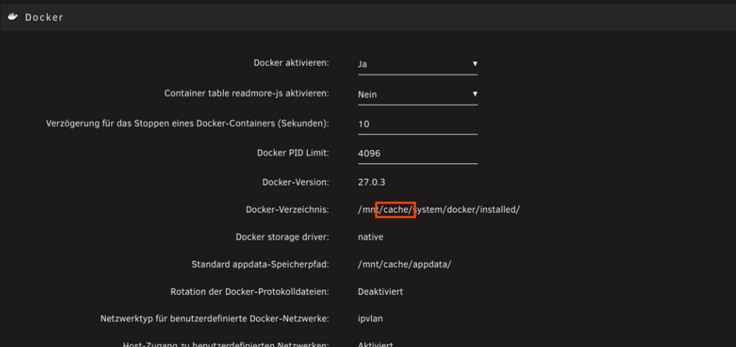The width and height of the screenshot is (736, 347).
Task: Click the appdata path /mnt/cache/appdata/
Action: (404, 265)
